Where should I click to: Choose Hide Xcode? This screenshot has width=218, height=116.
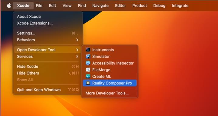[x=48, y=66]
